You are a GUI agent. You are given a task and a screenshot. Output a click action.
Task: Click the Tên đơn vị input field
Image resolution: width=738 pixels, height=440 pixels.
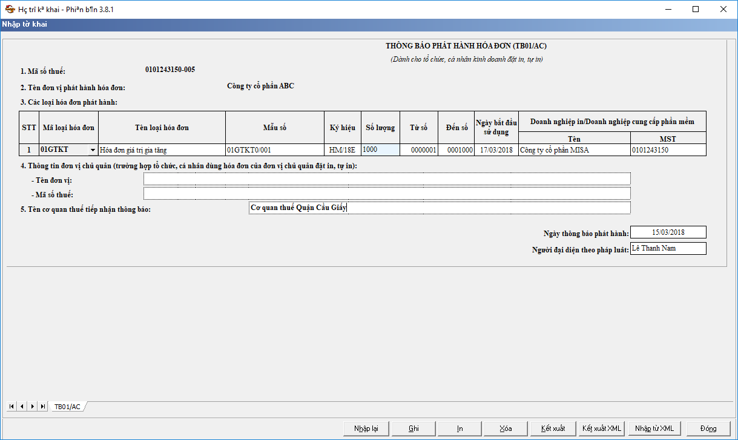387,179
